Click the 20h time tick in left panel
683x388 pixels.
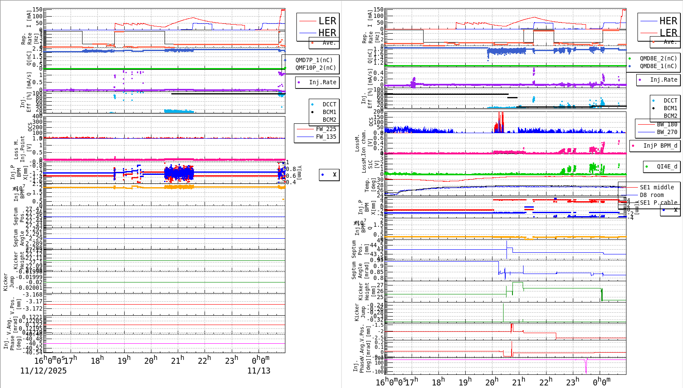point(151,360)
